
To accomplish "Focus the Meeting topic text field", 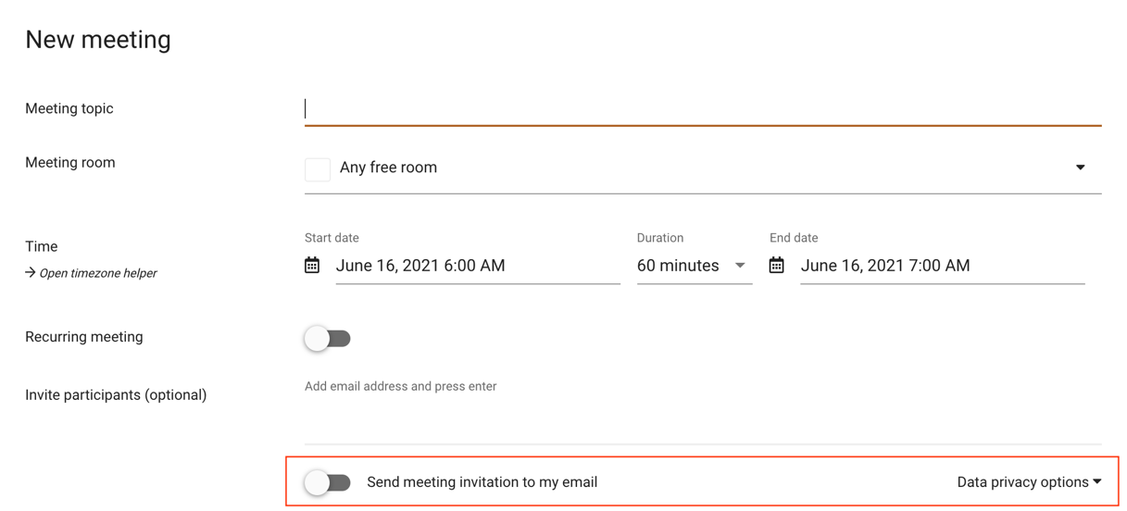I will coord(703,109).
